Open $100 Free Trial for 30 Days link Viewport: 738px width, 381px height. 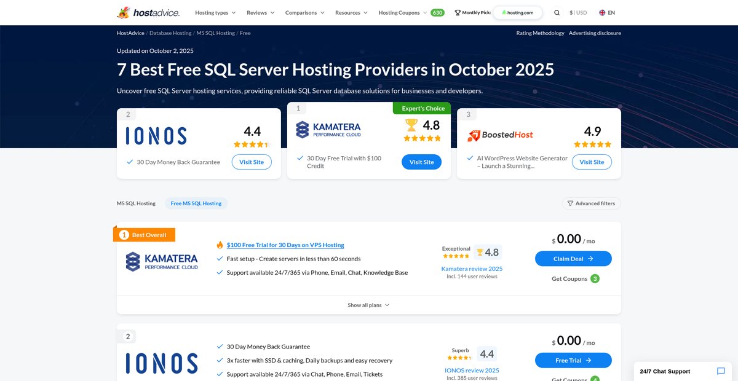tap(285, 245)
